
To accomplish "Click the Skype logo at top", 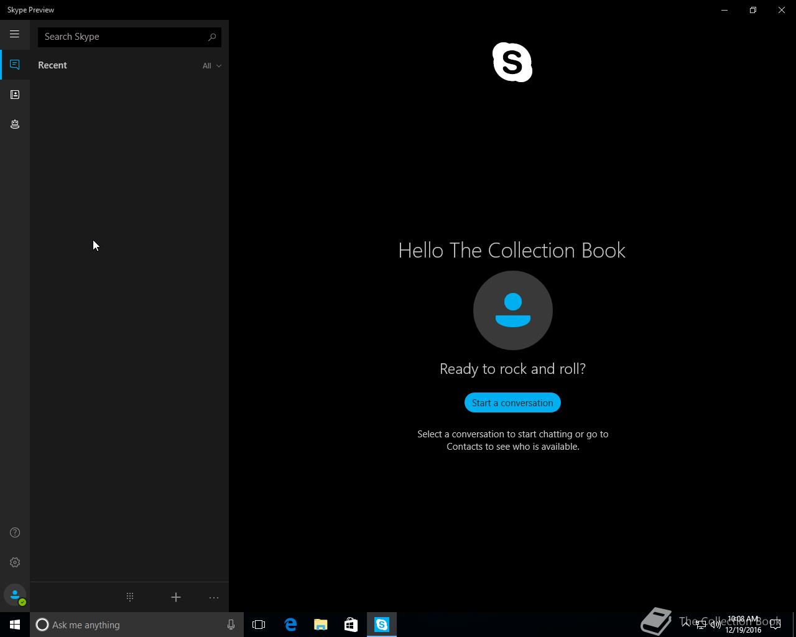I will (512, 62).
